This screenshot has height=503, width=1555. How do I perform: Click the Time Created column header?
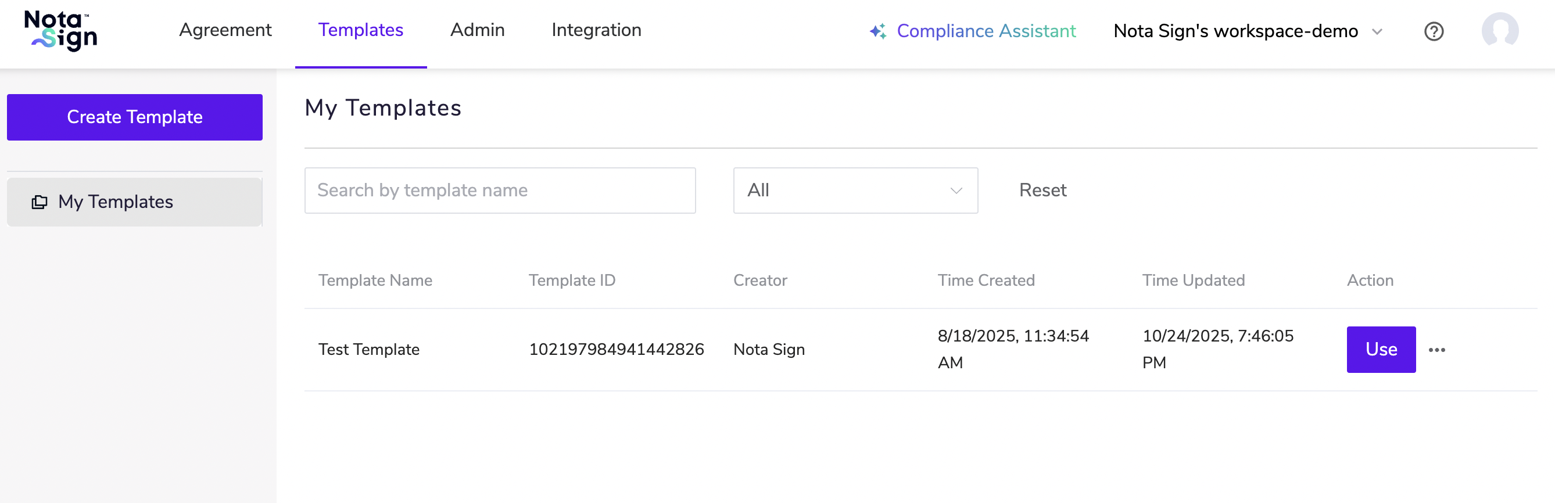click(x=985, y=281)
